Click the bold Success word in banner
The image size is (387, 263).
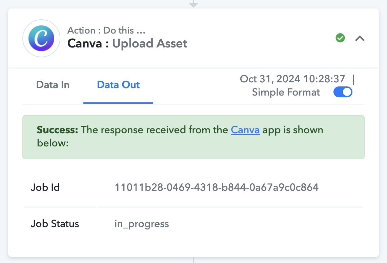[57, 130]
